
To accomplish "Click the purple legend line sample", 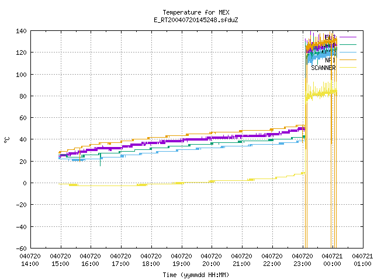I will [348, 37].
